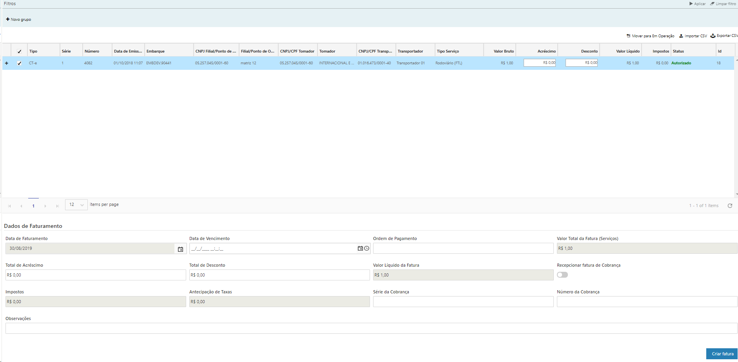Click the Limpar filtro eraser icon
The width and height of the screenshot is (738, 362).
pos(712,4)
